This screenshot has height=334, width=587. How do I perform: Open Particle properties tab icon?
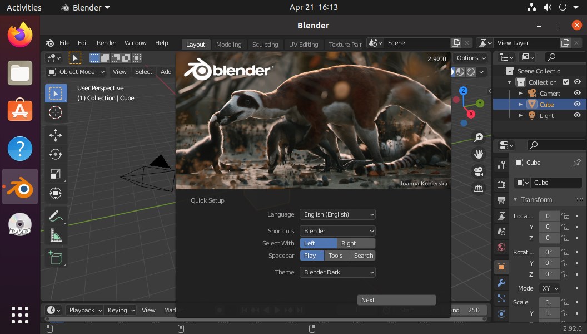[501, 298]
